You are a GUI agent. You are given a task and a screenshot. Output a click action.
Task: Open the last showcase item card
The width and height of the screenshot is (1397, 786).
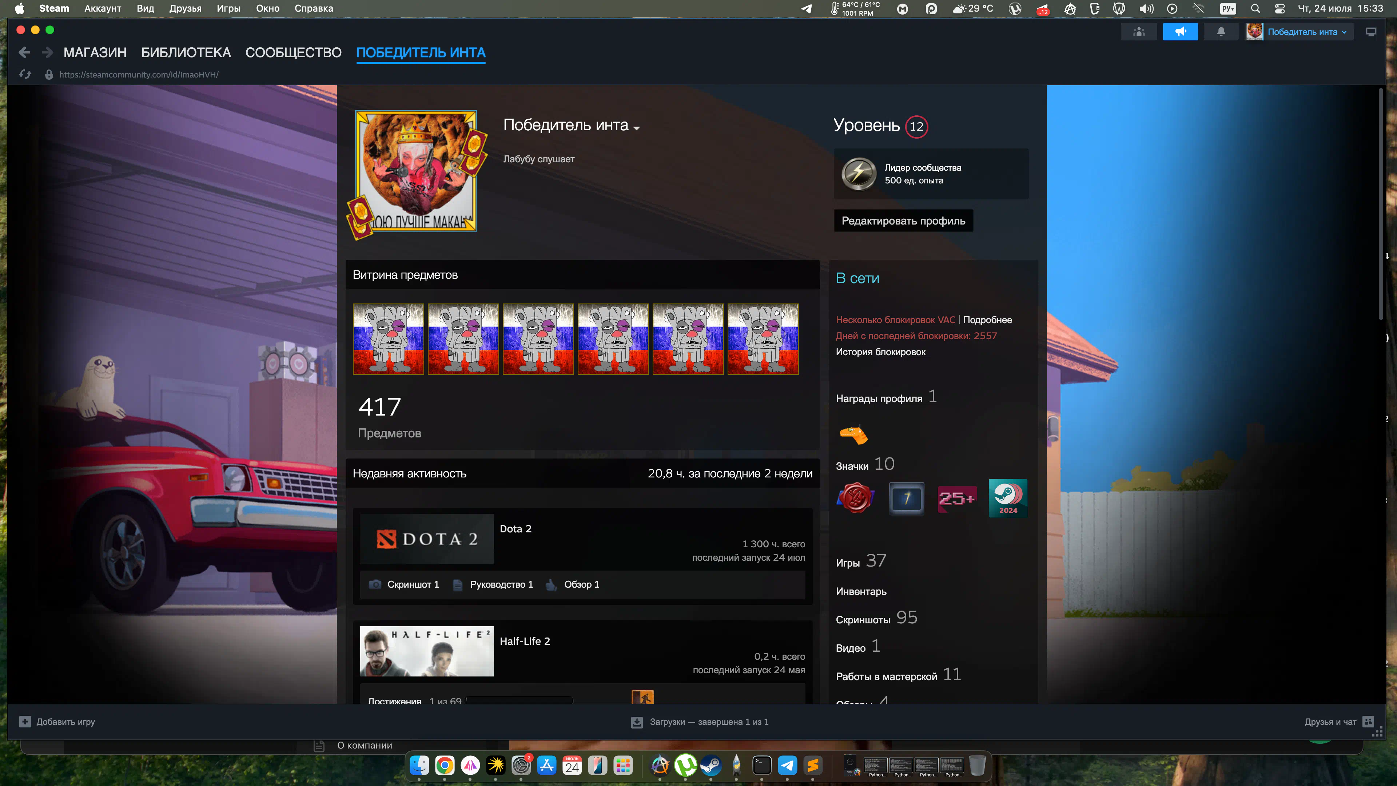tap(763, 339)
